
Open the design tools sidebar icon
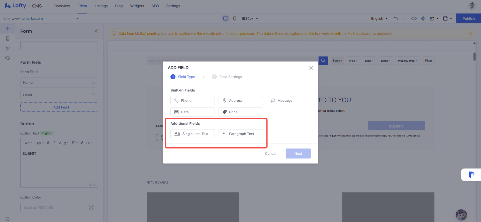pyautogui.click(x=8, y=48)
